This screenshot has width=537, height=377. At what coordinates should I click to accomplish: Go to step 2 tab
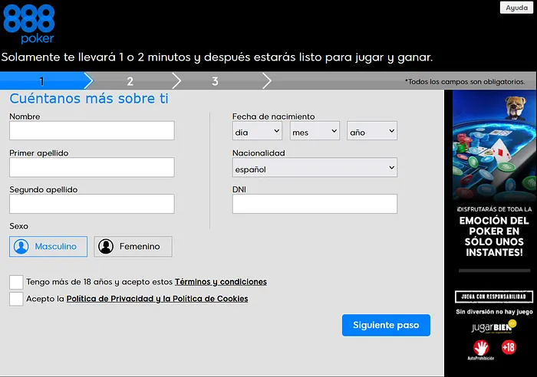pyautogui.click(x=130, y=81)
